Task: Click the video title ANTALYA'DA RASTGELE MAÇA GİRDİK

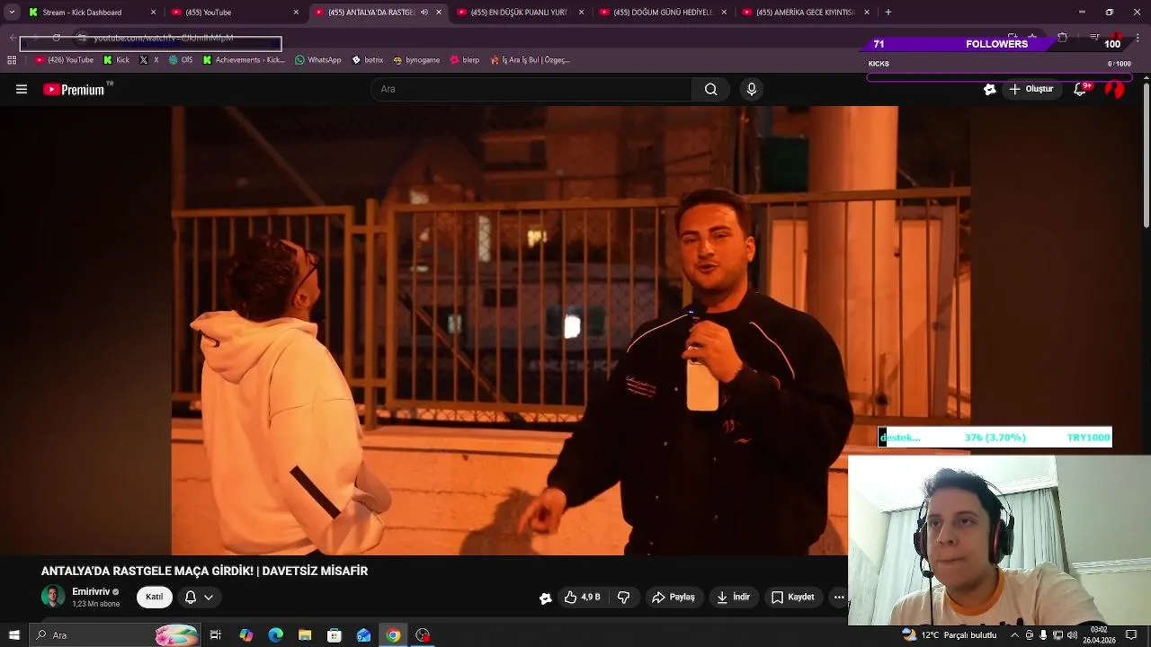Action: pos(204,571)
